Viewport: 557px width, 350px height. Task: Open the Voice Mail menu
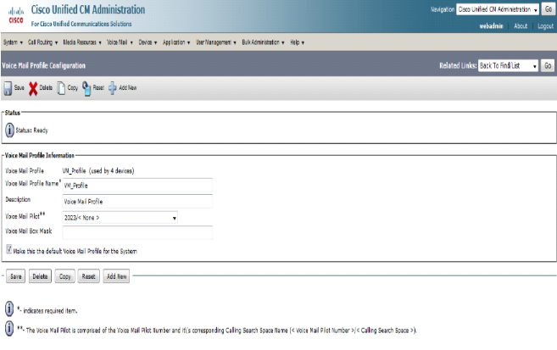tap(120, 42)
